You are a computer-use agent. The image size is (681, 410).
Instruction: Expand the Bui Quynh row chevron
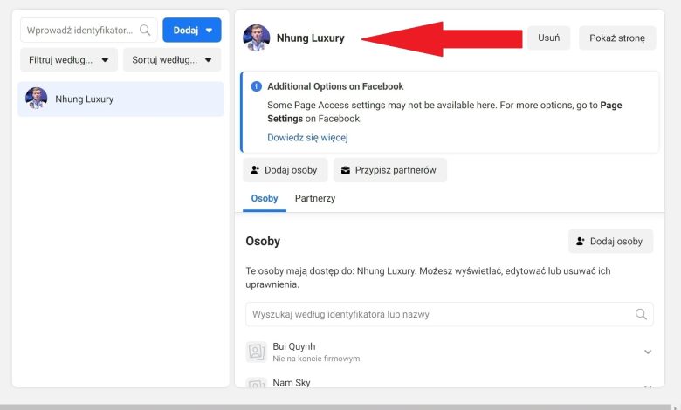pyautogui.click(x=648, y=352)
